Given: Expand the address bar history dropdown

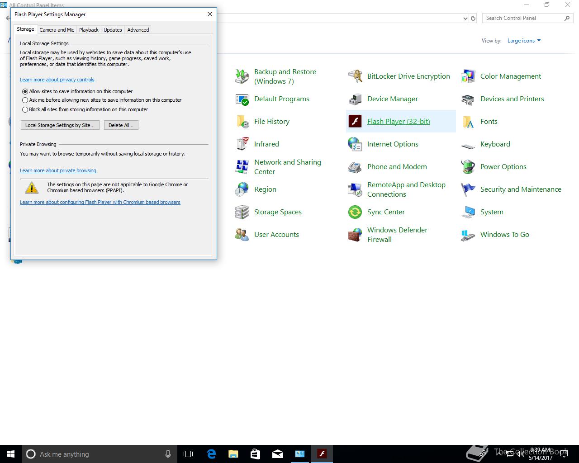Looking at the screenshot, I should point(465,19).
